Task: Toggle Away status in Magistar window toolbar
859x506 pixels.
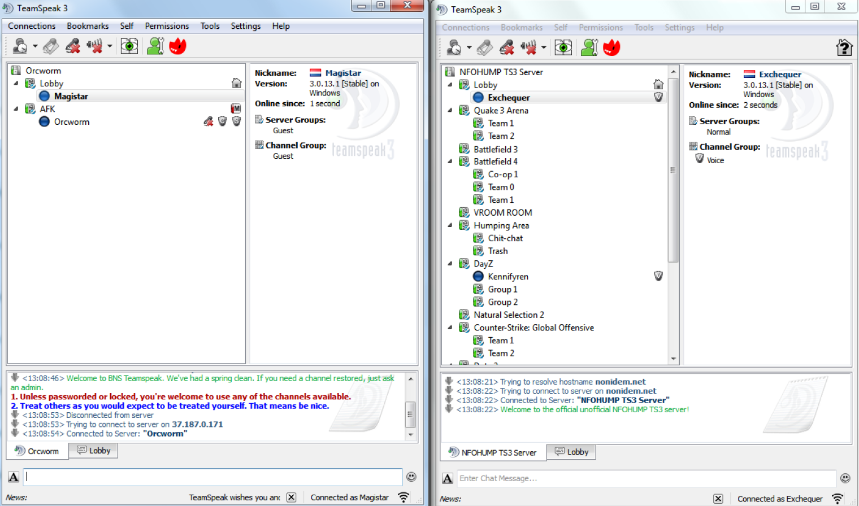Action: click(20, 46)
